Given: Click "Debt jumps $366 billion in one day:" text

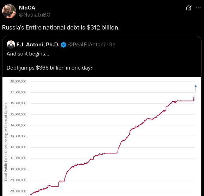Looking at the screenshot, I should [x=49, y=68].
